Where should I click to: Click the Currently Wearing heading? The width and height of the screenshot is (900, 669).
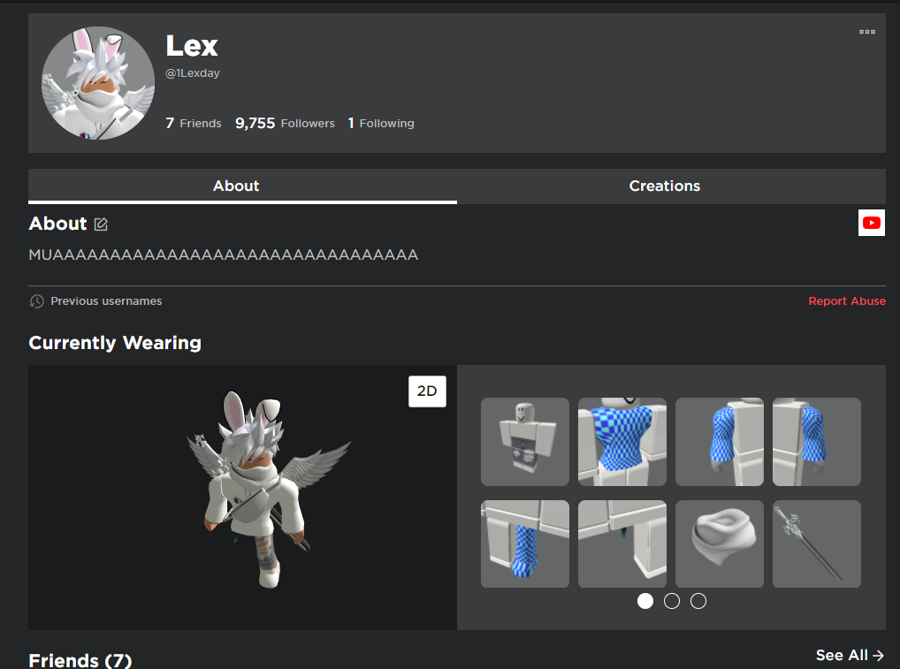click(x=115, y=343)
